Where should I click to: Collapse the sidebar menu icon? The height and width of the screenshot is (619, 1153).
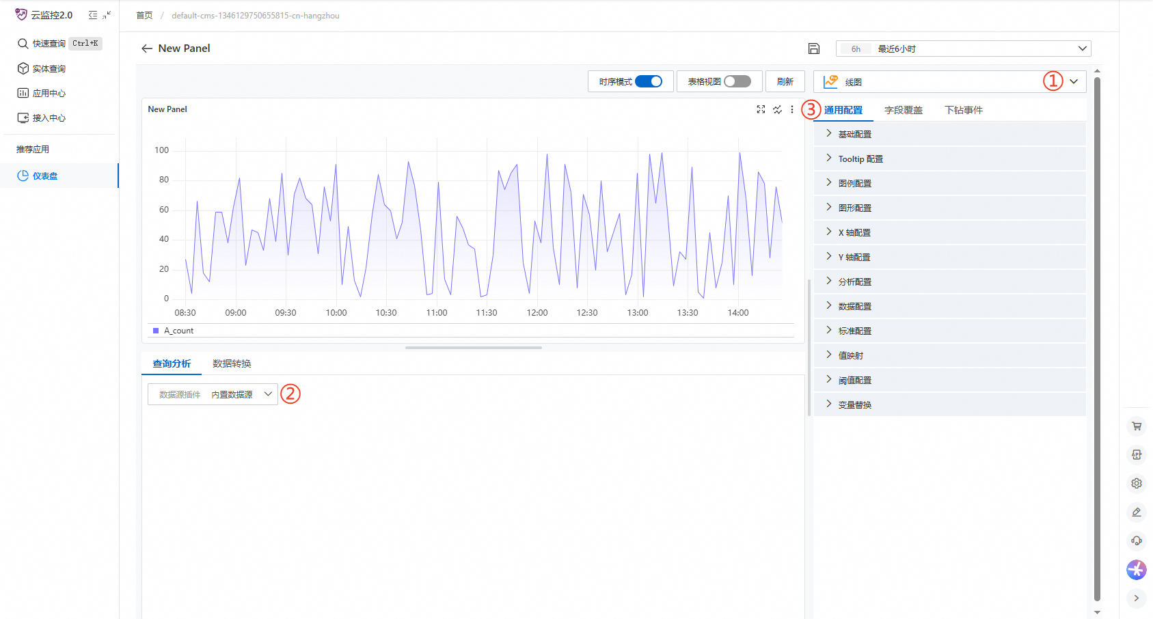(93, 15)
